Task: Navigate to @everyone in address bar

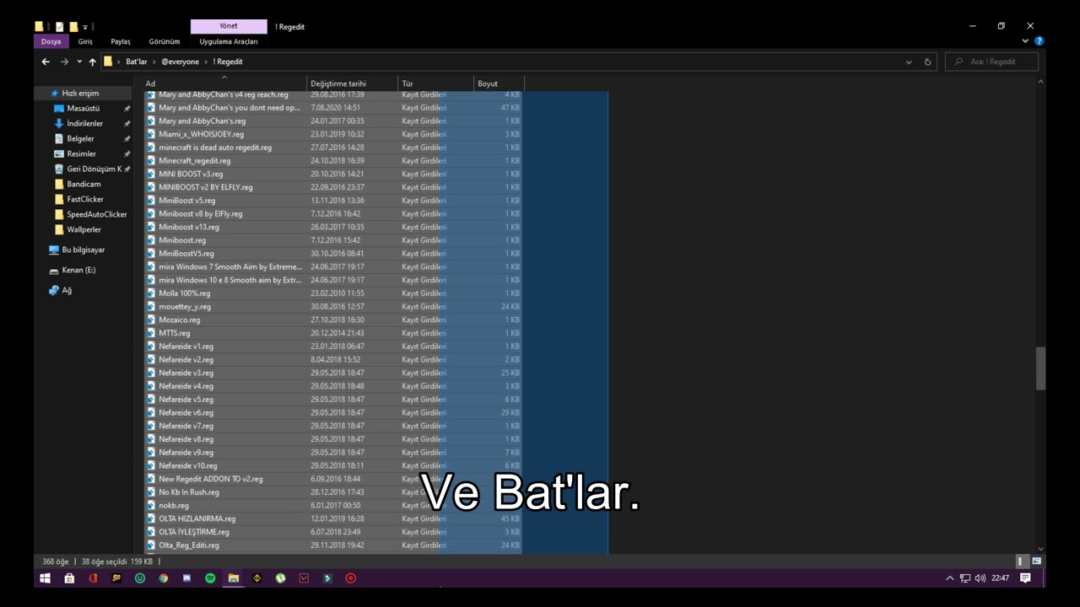Action: coord(181,62)
